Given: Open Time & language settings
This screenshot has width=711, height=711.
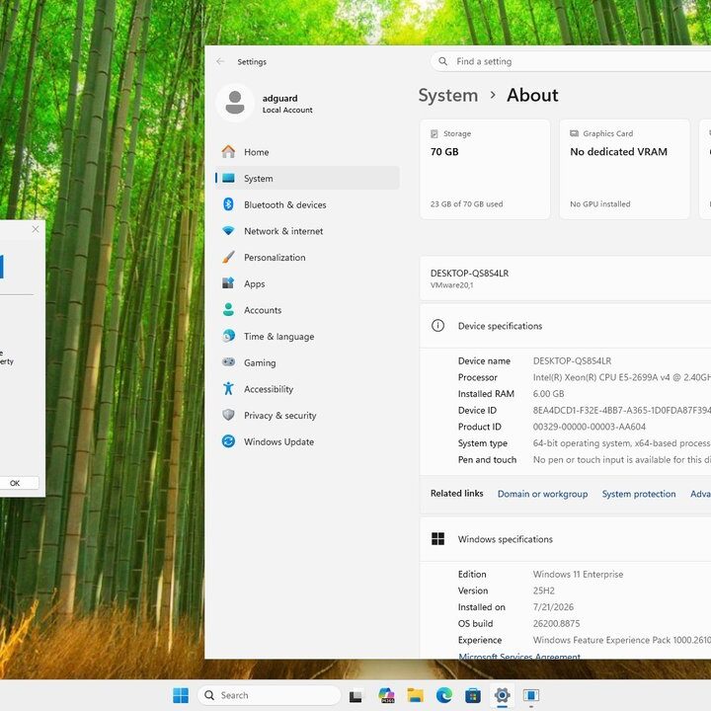Looking at the screenshot, I should (x=307, y=336).
